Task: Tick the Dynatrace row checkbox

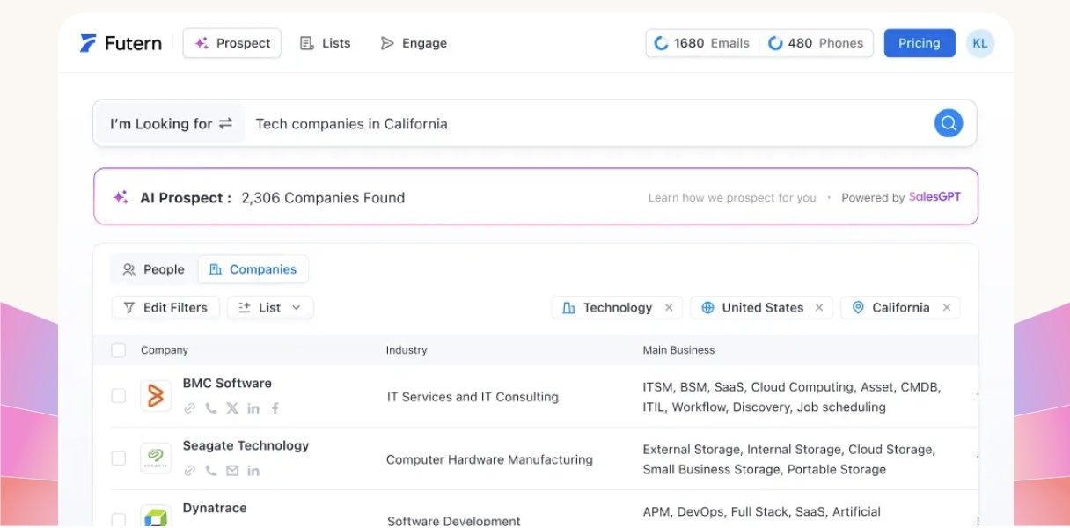Action: point(119,520)
